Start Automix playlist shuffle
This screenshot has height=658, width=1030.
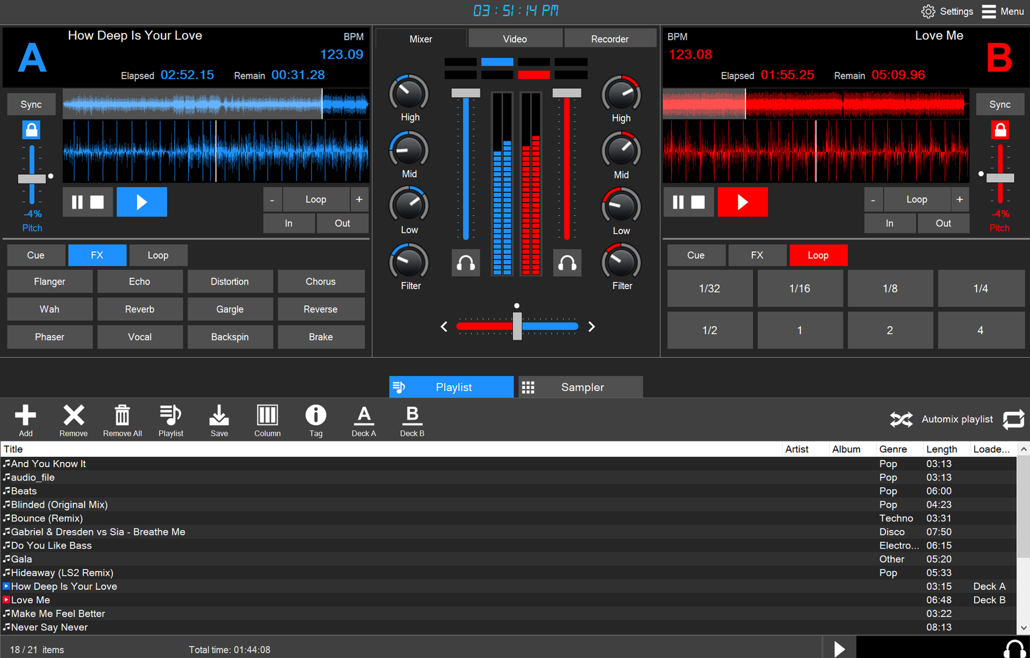pos(901,419)
